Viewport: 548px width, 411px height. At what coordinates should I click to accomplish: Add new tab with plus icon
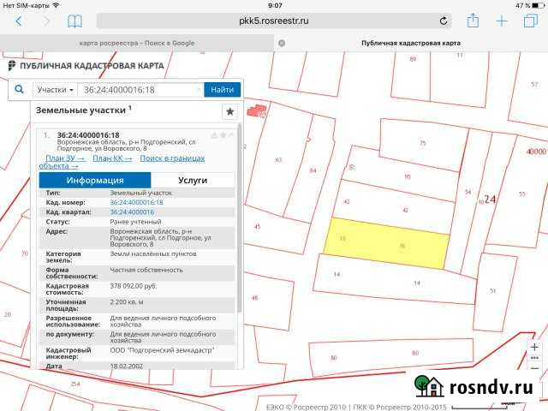(502, 21)
